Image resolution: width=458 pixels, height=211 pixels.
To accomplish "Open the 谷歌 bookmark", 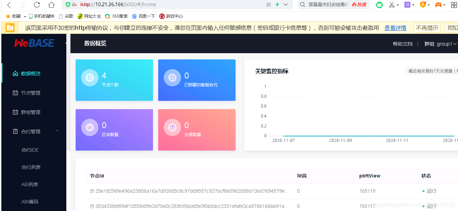I will [66, 16].
